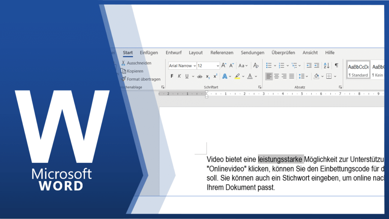The height and width of the screenshot is (219, 389).
Task: Increase font size with the larger A icon
Action: (x=223, y=65)
